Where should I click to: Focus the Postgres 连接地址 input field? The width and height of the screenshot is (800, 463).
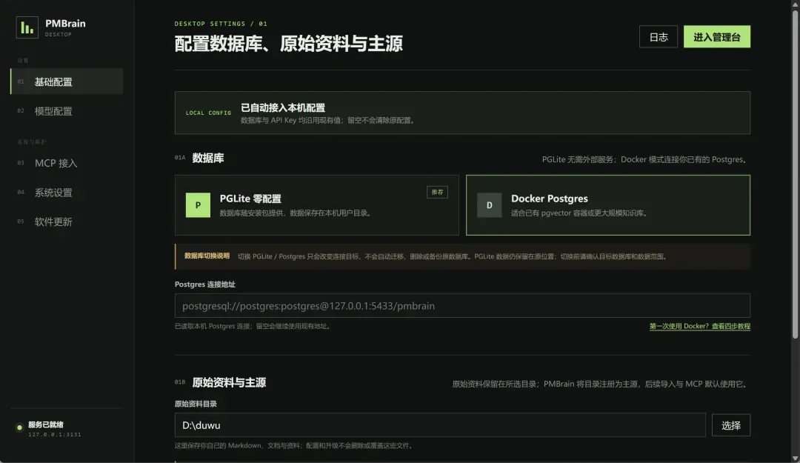click(x=462, y=306)
